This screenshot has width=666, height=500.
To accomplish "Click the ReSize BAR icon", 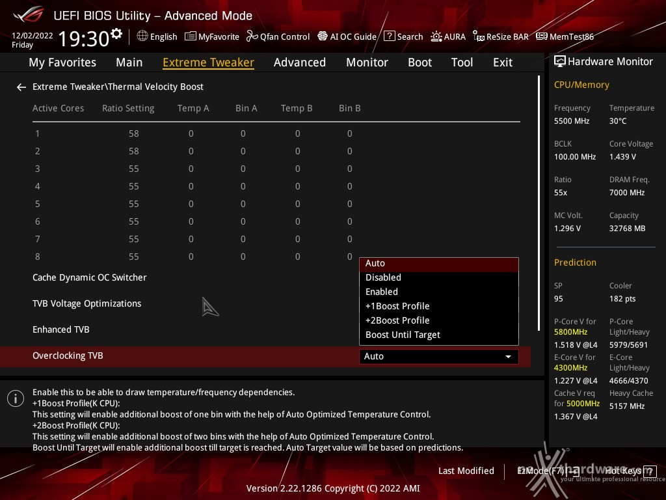I will 479,36.
